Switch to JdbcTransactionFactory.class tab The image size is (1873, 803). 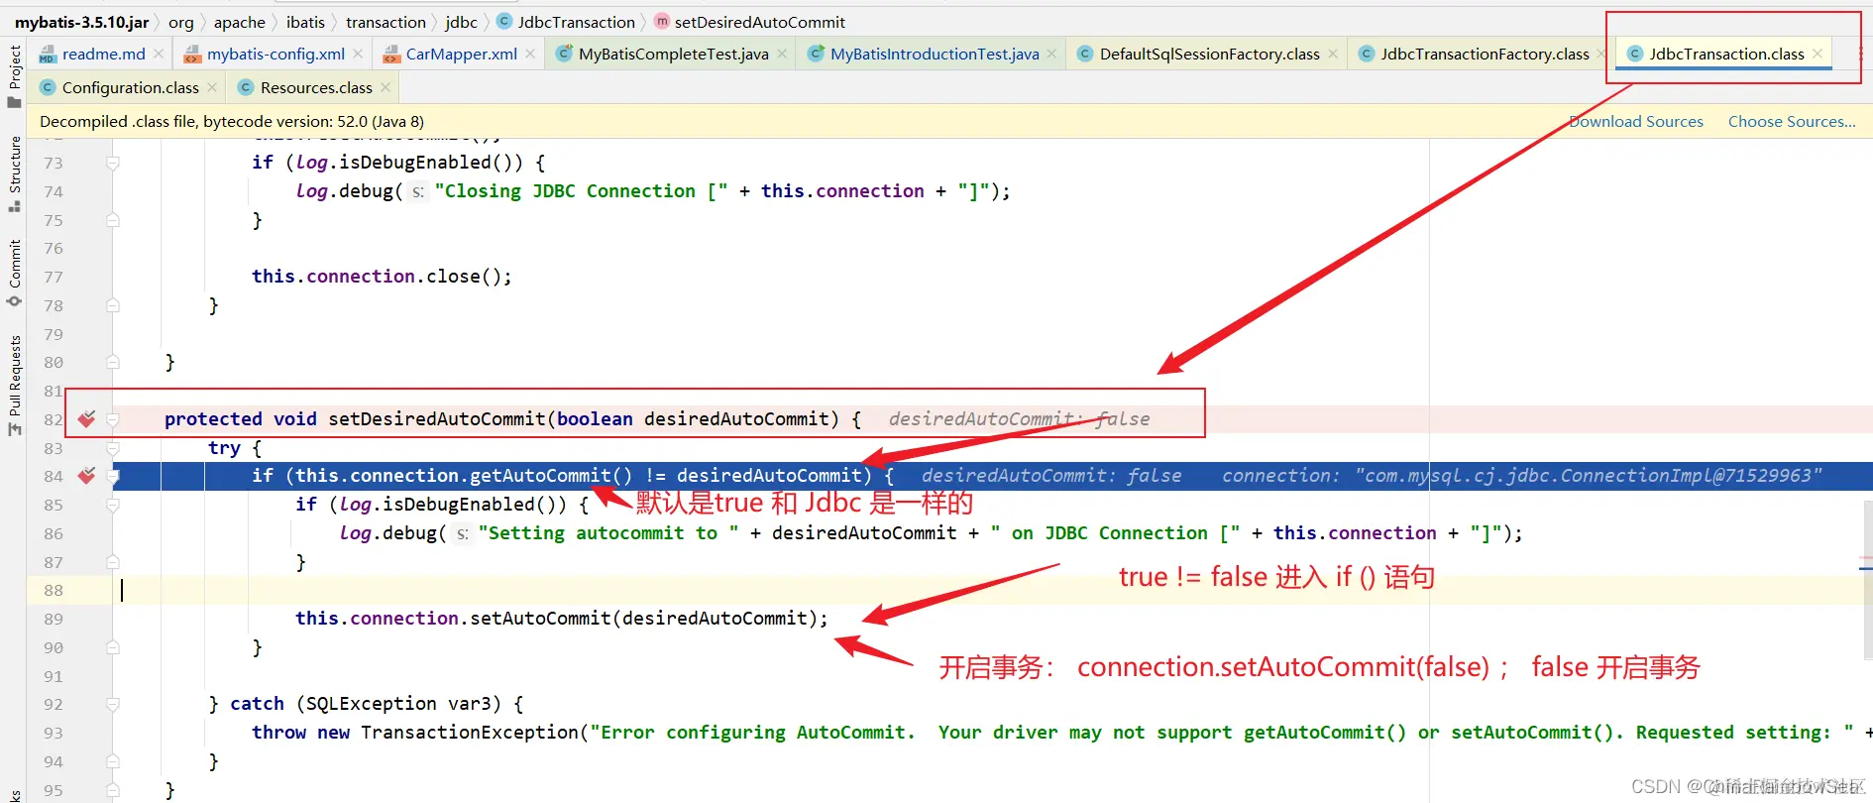pyautogui.click(x=1485, y=54)
